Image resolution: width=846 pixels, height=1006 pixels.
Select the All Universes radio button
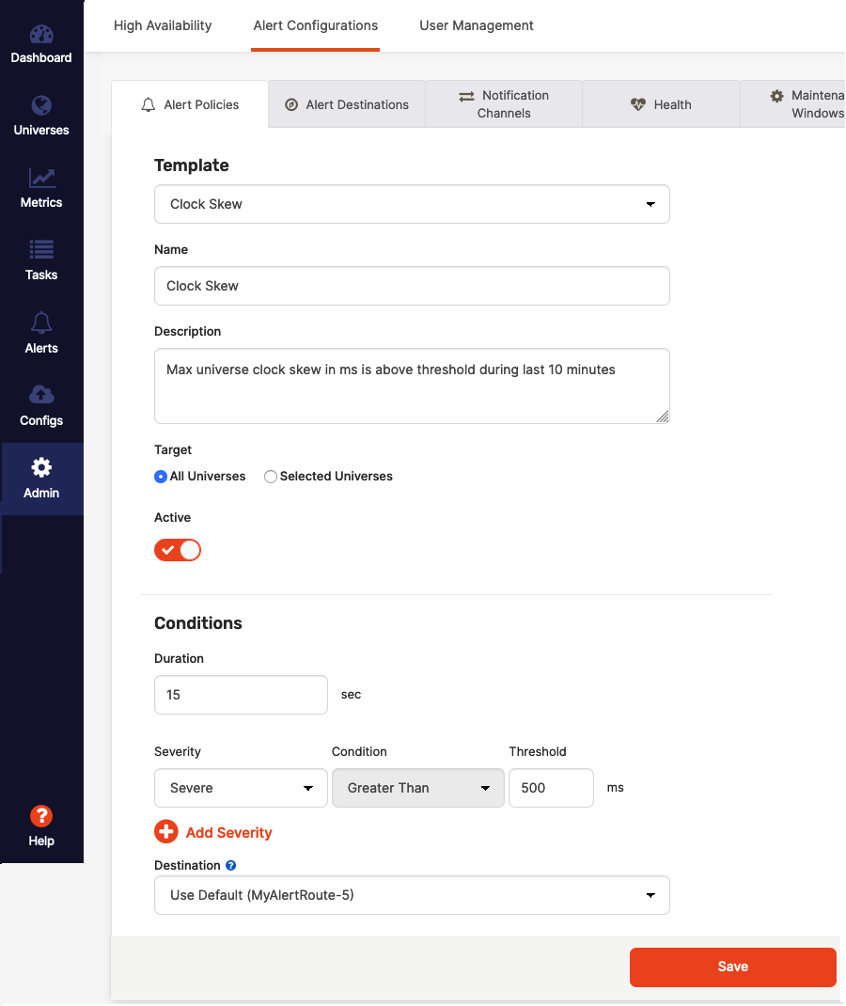pos(161,477)
